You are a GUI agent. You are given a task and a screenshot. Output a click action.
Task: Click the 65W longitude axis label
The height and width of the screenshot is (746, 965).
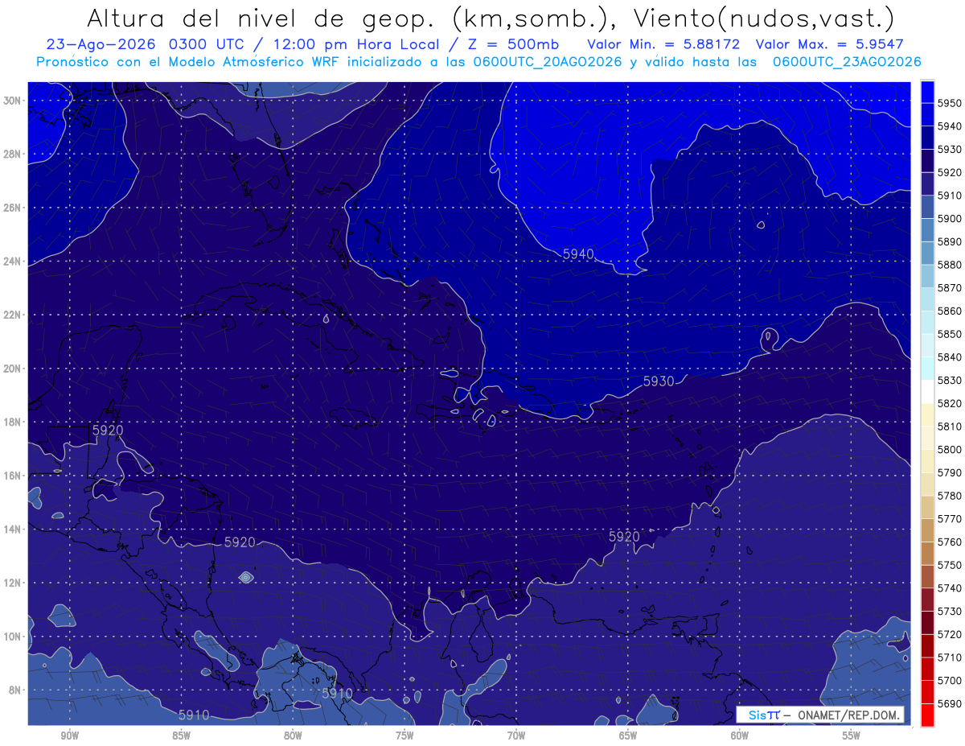(628, 736)
